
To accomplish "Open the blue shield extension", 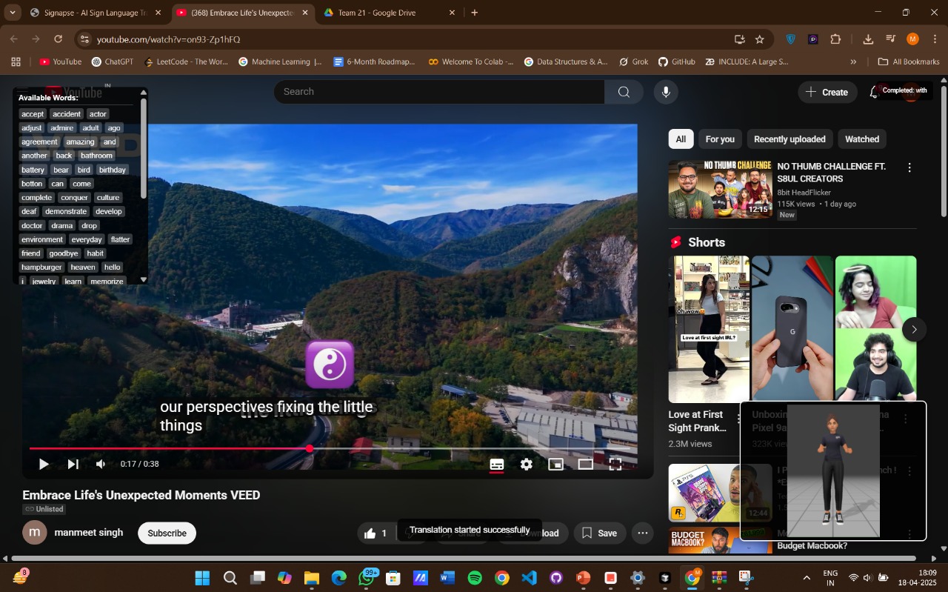I will (x=790, y=39).
